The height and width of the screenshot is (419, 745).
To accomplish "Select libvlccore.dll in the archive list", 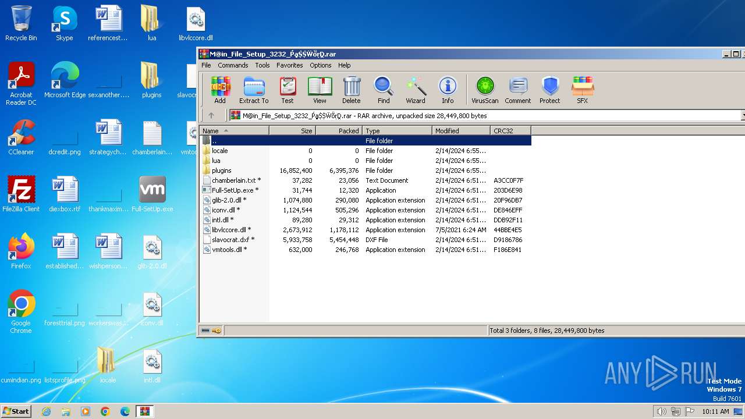I will (x=365, y=230).
